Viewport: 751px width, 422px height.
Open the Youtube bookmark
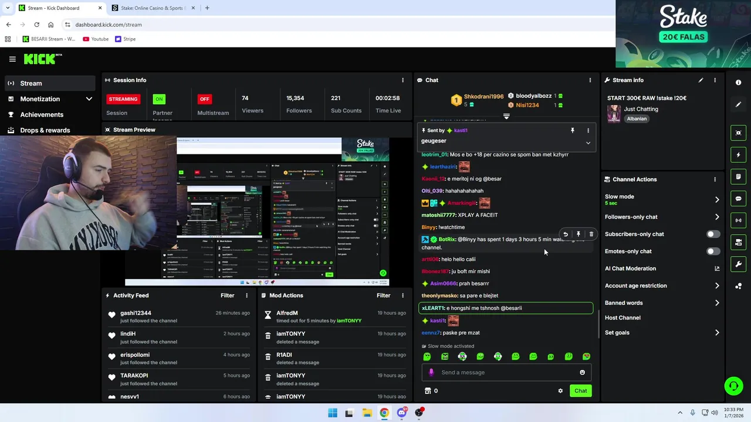pos(96,39)
